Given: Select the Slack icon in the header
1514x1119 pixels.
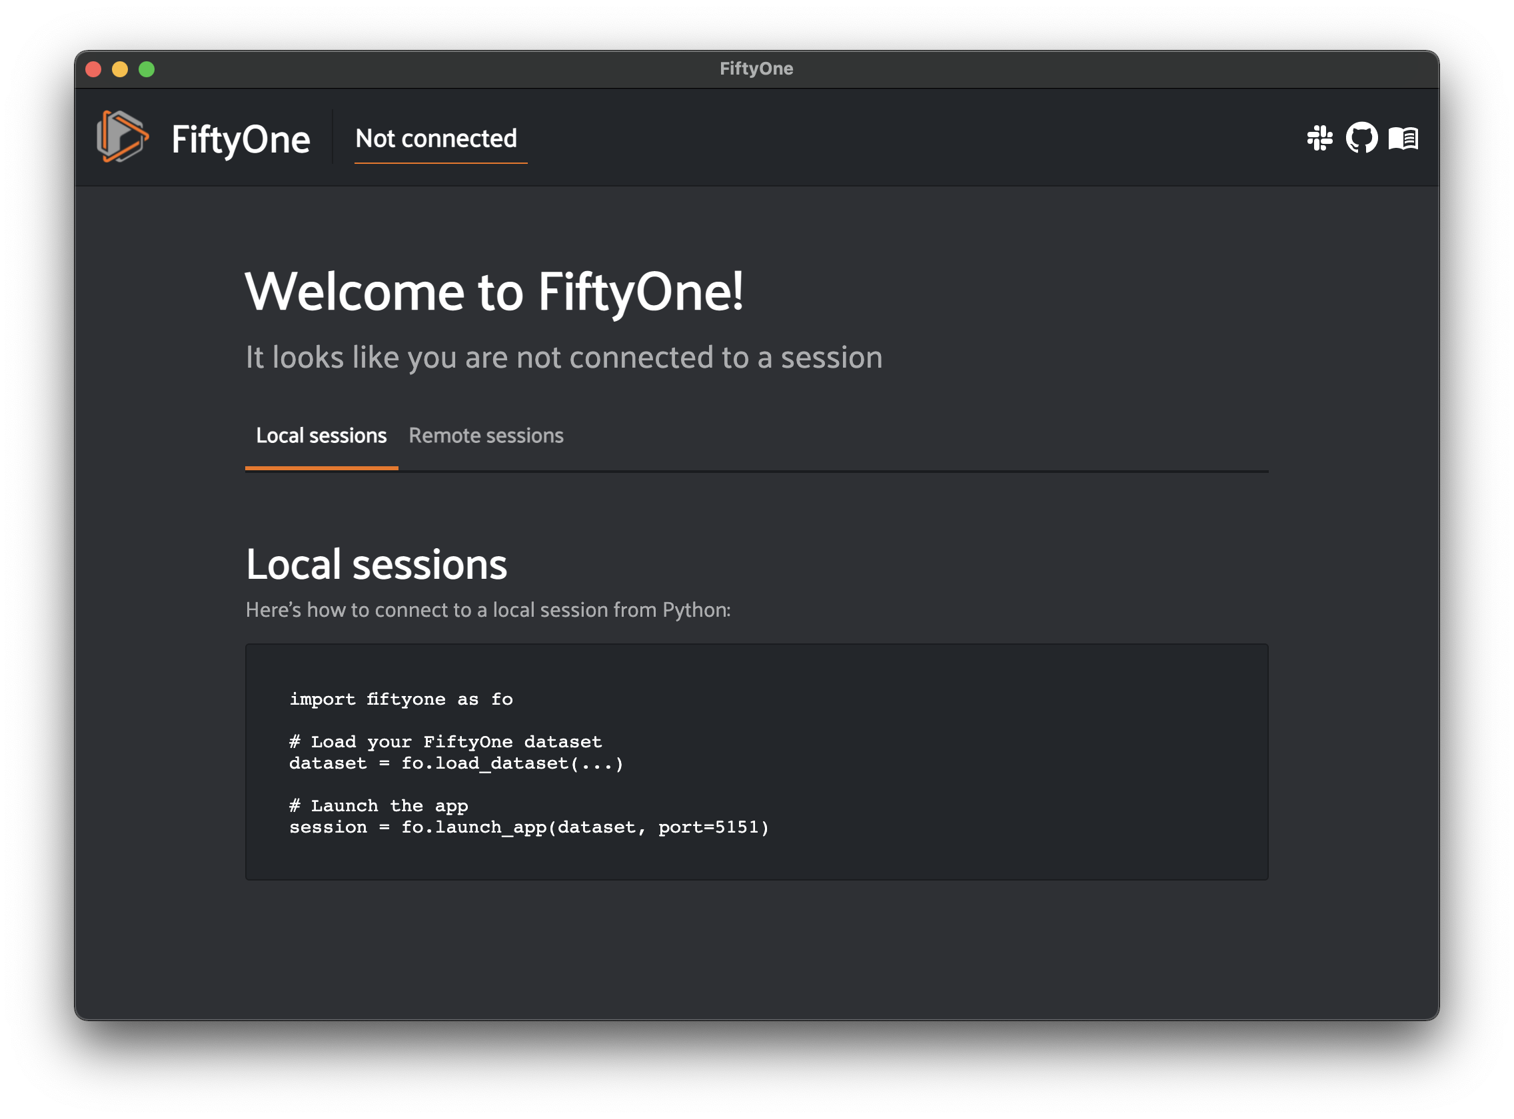Looking at the screenshot, I should pos(1321,138).
